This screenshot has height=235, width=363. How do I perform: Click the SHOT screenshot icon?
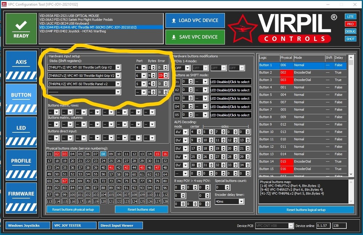coord(350,39)
